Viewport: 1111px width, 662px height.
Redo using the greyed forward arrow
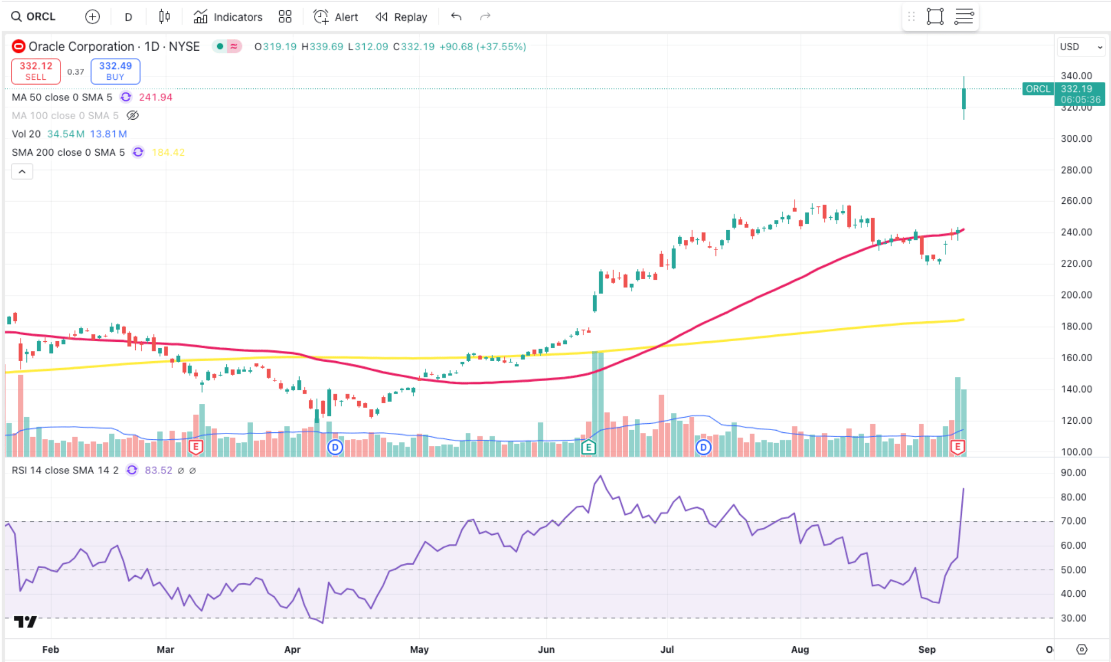tap(485, 17)
